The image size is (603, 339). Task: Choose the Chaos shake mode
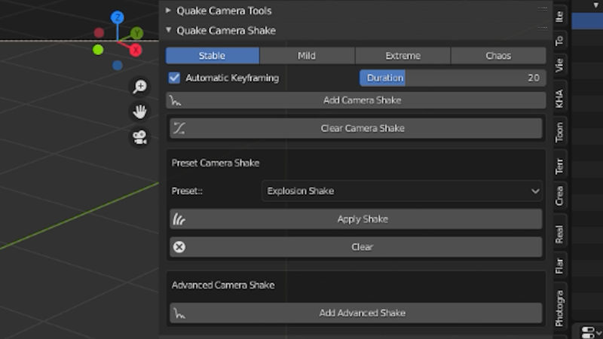(498, 56)
